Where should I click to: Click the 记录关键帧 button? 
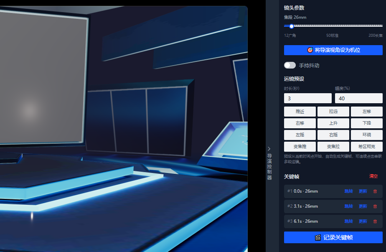333,237
